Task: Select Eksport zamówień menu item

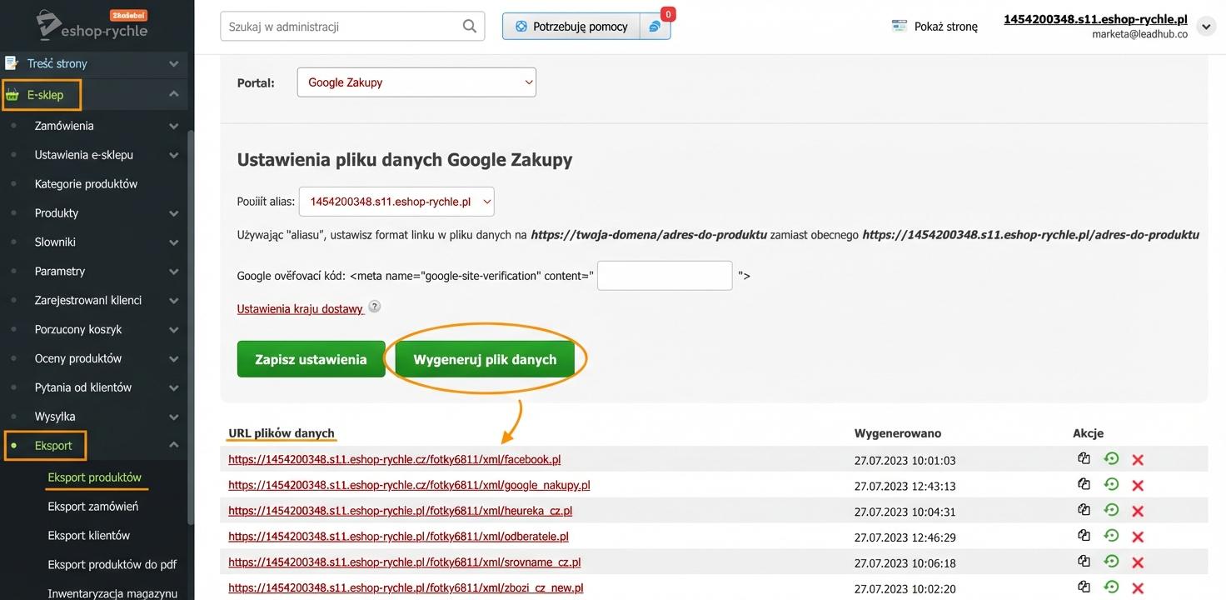Action: [93, 506]
